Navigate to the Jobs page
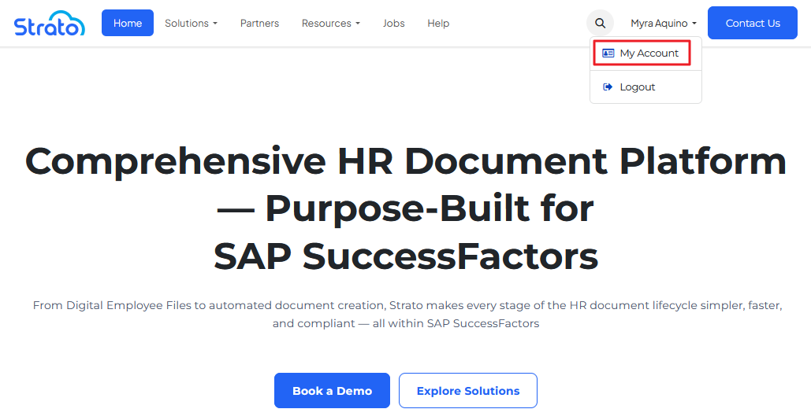Image resolution: width=811 pixels, height=420 pixels. [393, 24]
